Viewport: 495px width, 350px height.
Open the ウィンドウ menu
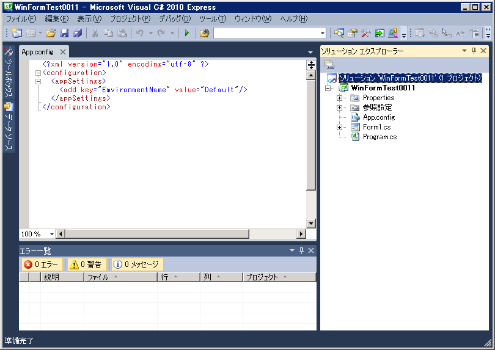pos(253,19)
